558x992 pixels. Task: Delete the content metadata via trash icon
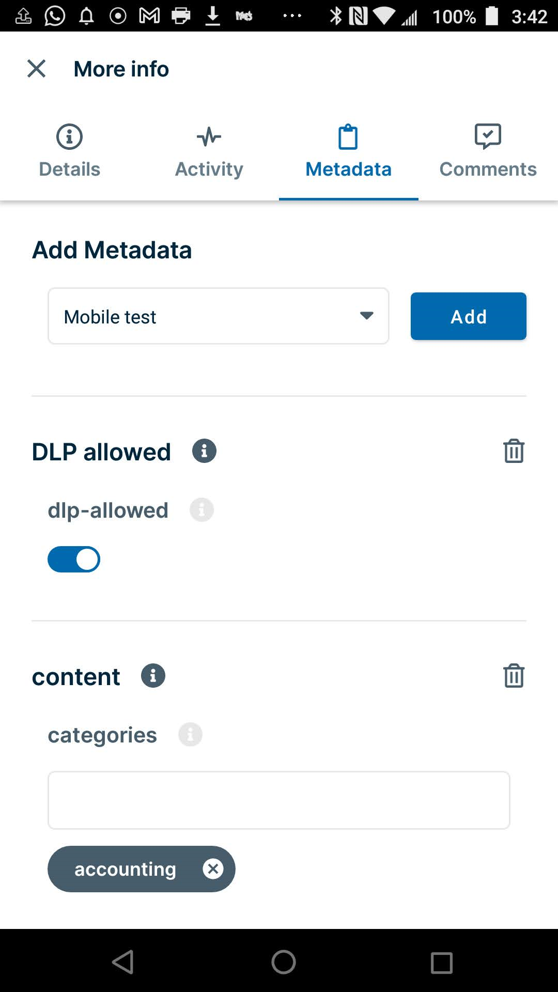click(514, 675)
